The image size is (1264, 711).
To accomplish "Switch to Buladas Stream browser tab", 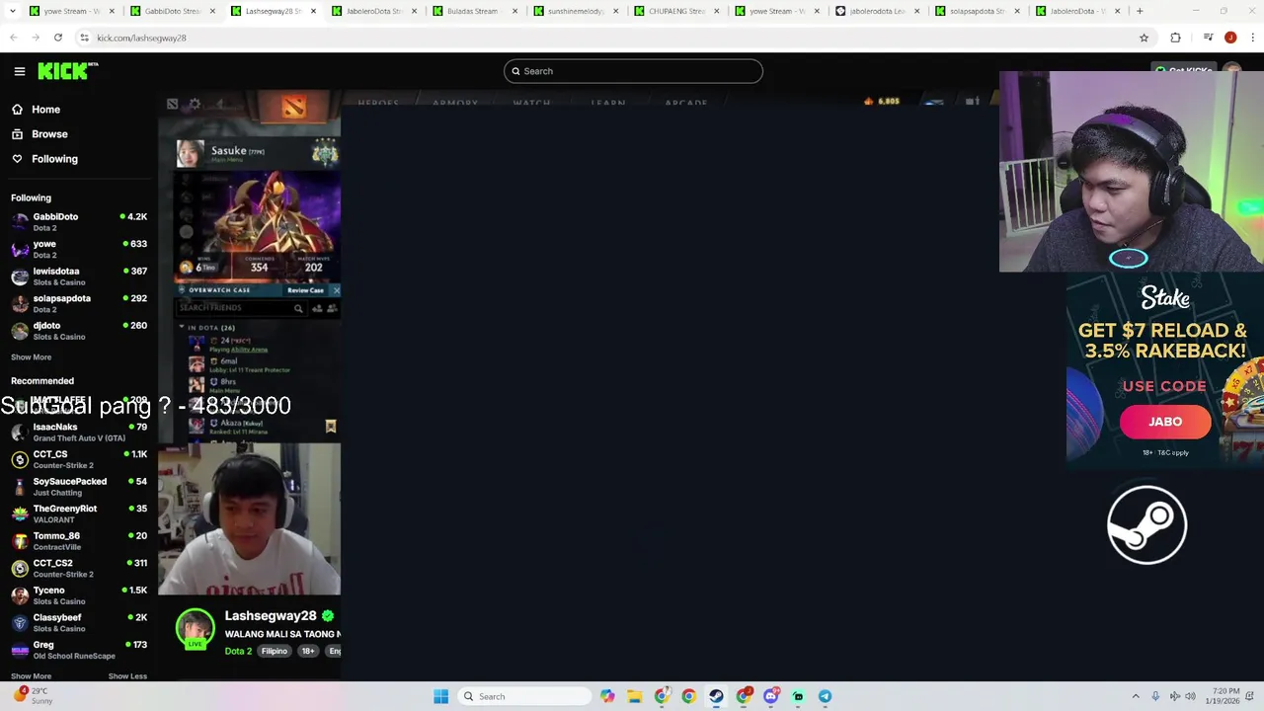I will [x=472, y=11].
